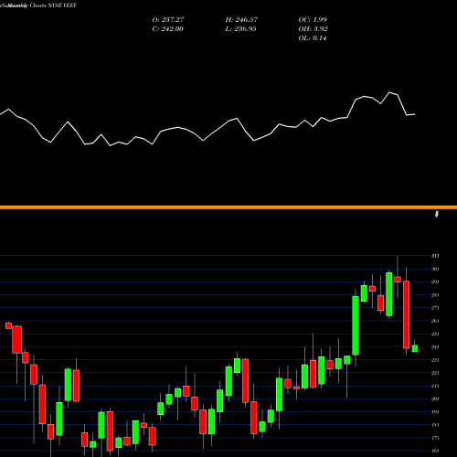
Task: Click the tall green candle rising from 235 to 281
Action: [x=356, y=325]
